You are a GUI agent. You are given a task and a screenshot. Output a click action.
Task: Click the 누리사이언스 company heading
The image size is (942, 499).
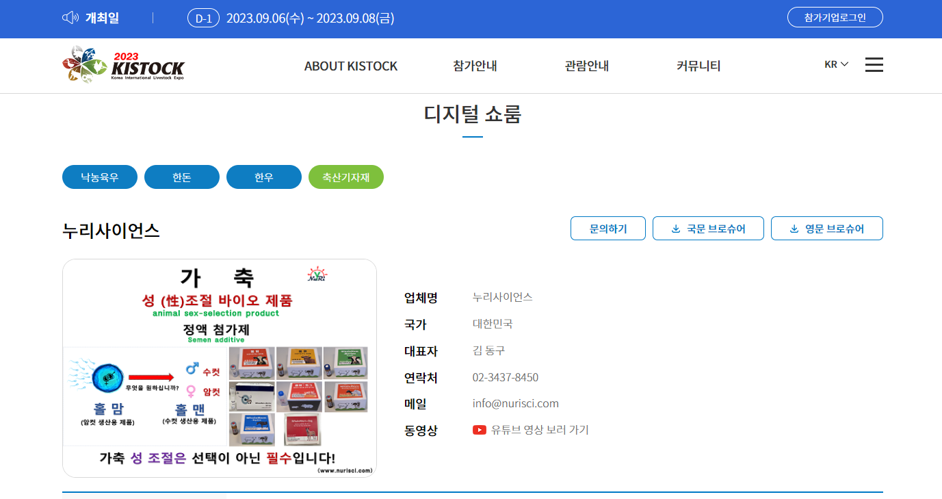coord(111,231)
